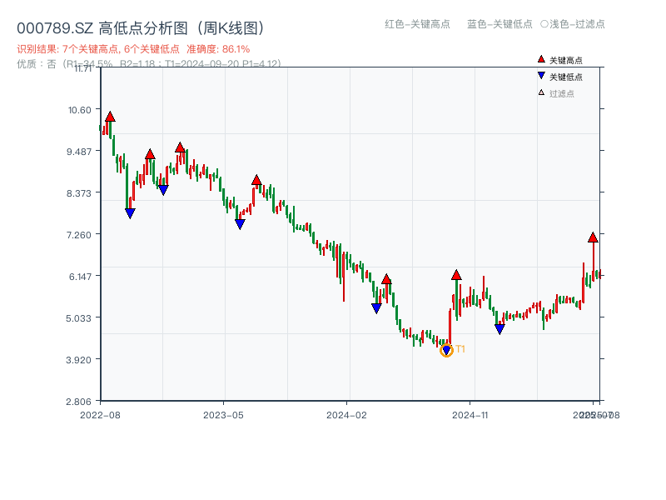Select the red 关键高点 legend triangle icon
The image size is (666, 500).
[541, 59]
